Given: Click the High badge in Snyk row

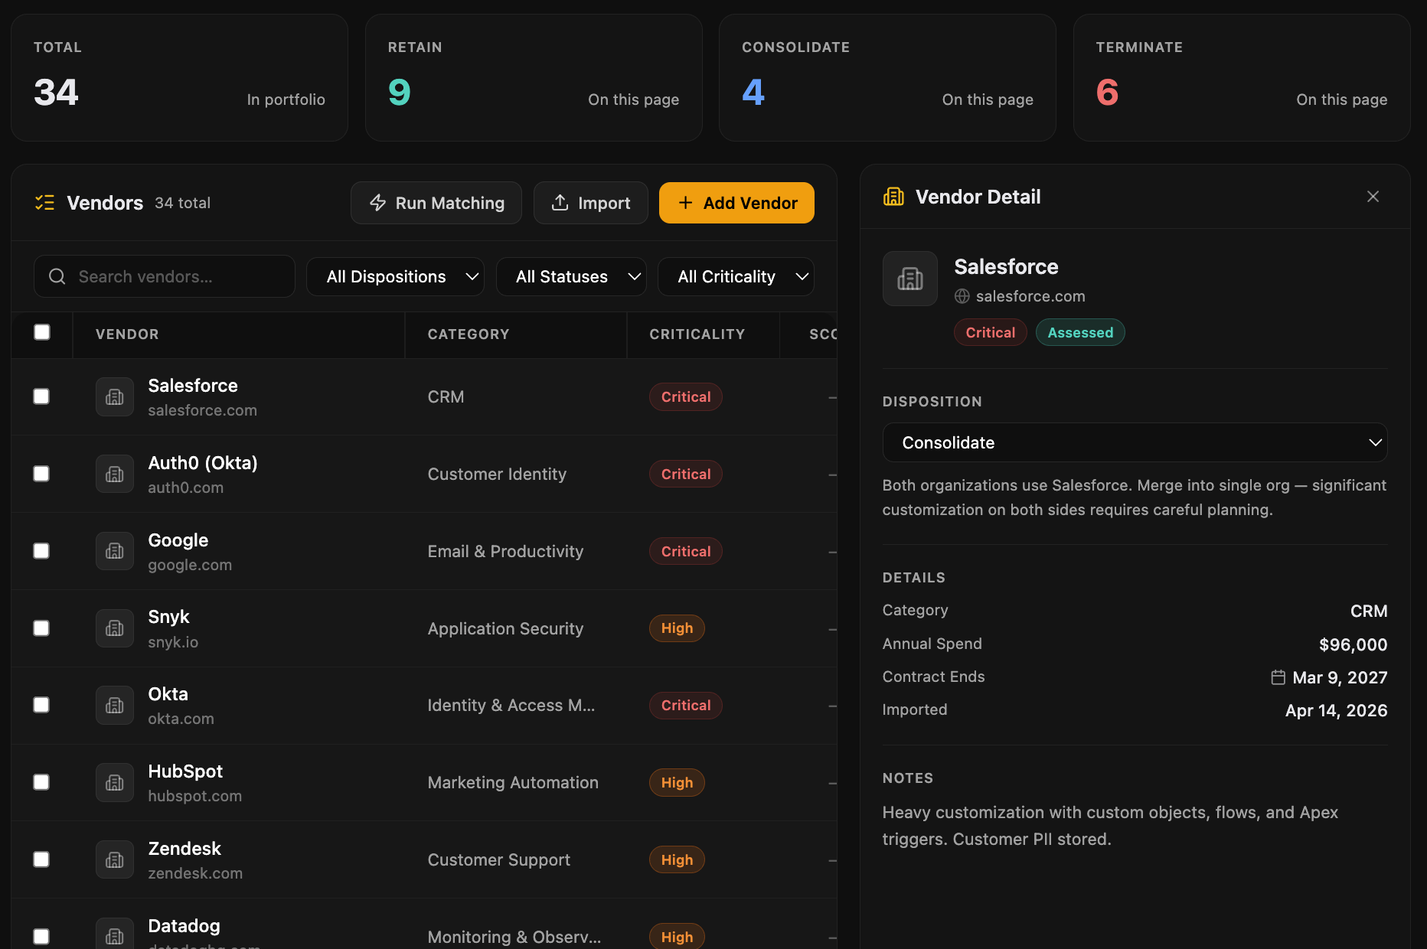Looking at the screenshot, I should 677,628.
